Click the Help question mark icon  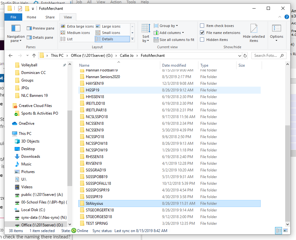286,17
